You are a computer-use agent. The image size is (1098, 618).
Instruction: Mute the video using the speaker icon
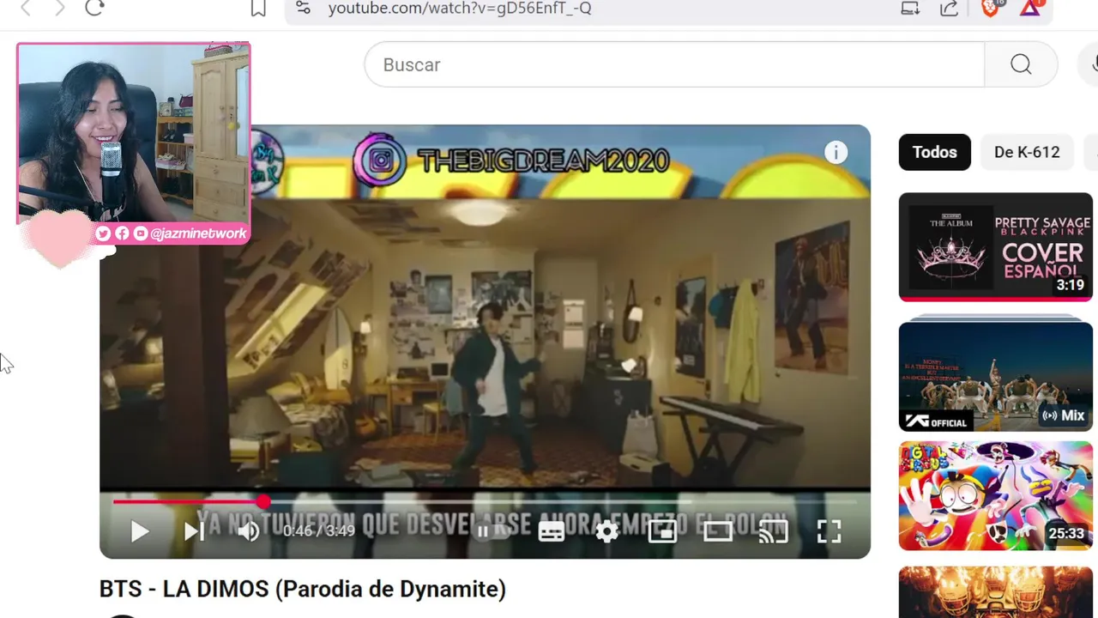pyautogui.click(x=249, y=532)
